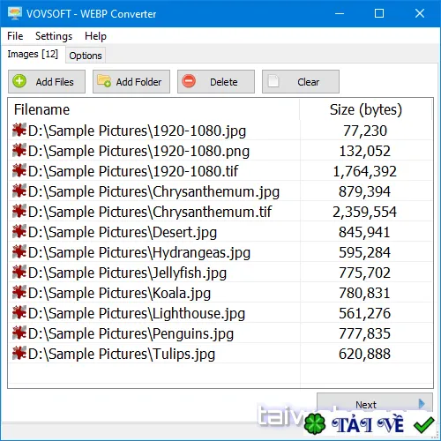Open the Settings menu
The height and width of the screenshot is (441, 441).
pyautogui.click(x=54, y=36)
